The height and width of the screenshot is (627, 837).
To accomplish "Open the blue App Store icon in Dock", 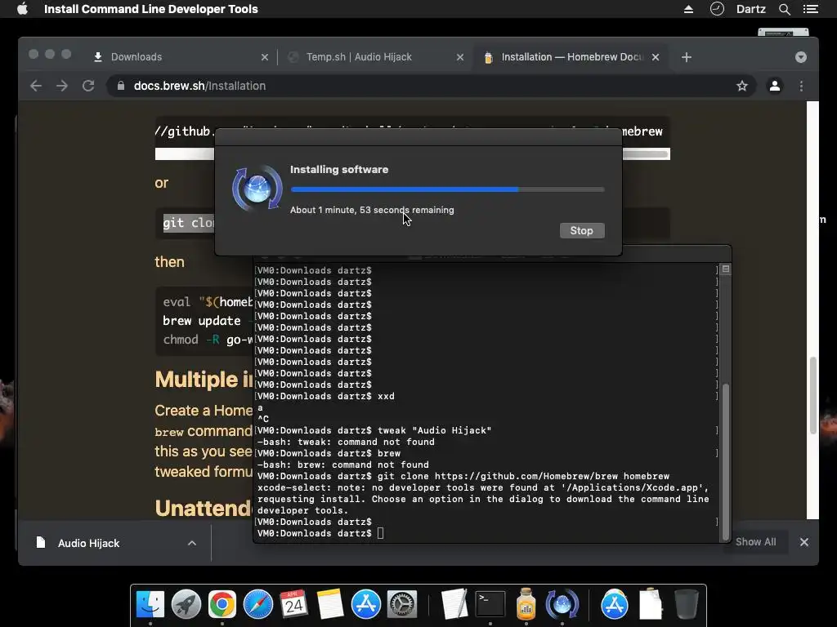I will pyautogui.click(x=365, y=604).
